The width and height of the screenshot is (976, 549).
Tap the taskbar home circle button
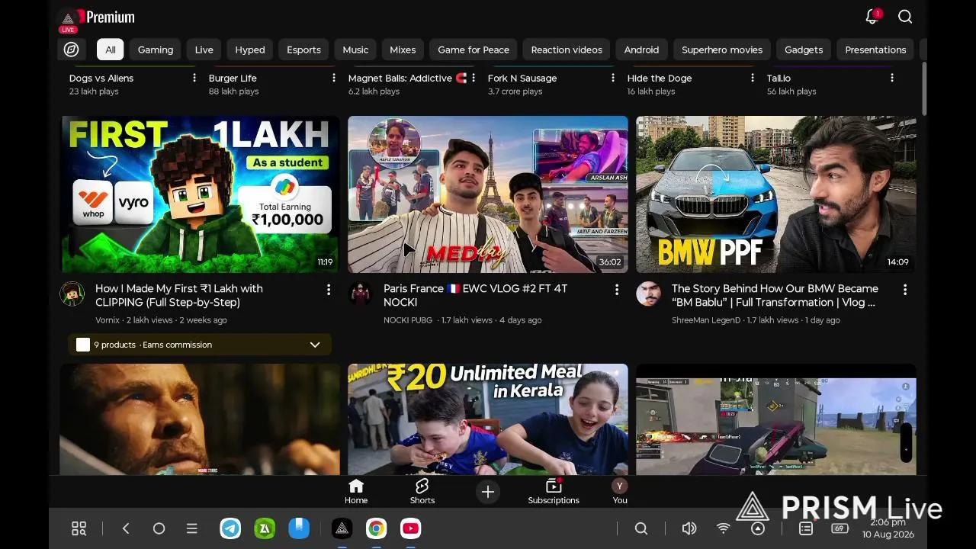click(159, 528)
